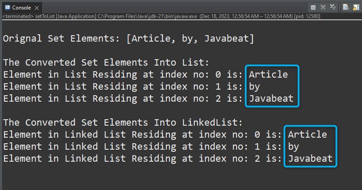The width and height of the screenshot is (362, 190).
Task: Click 'The Converted Set Elements Into LinkedList:' line
Action: (x=123, y=123)
